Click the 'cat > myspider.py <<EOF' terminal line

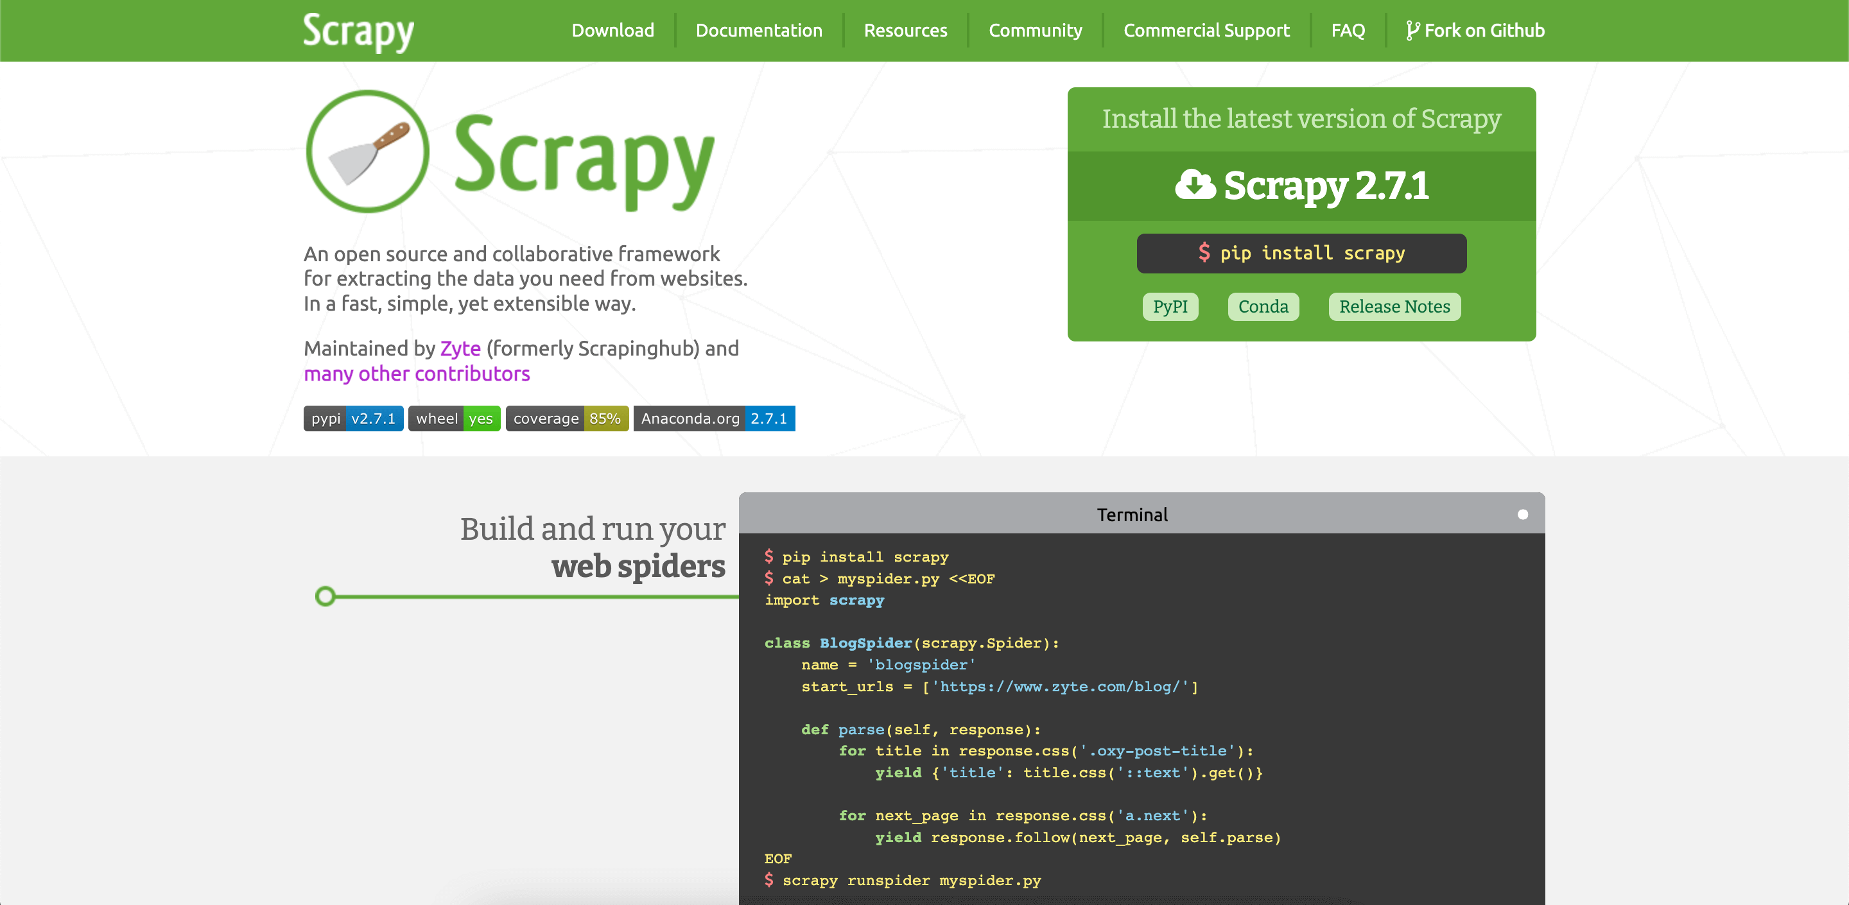880,578
